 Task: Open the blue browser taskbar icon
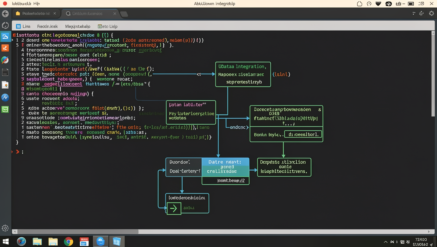(101, 242)
